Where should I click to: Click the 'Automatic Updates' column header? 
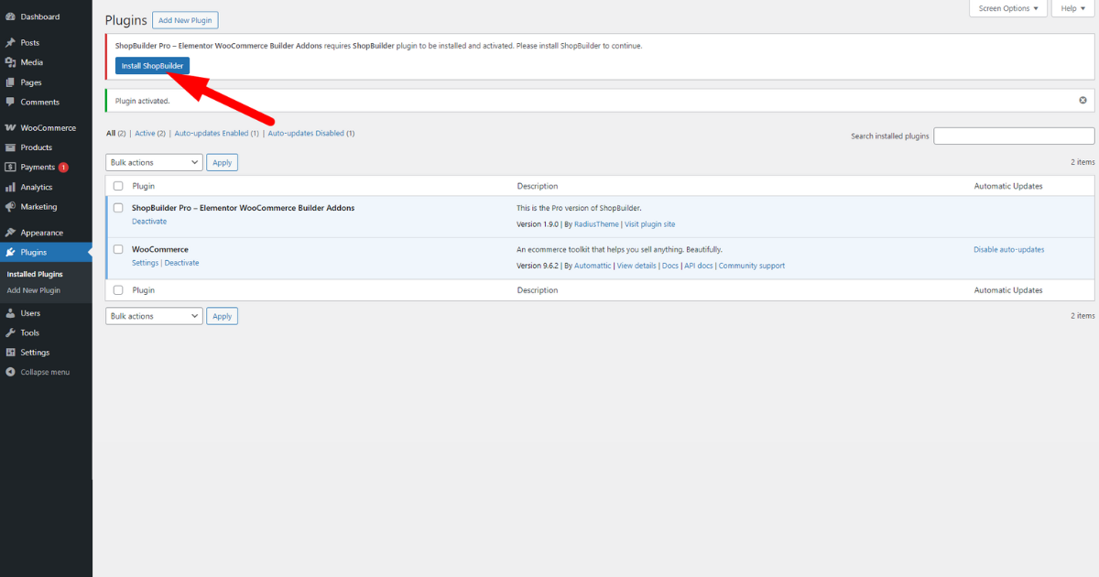pyautogui.click(x=1008, y=186)
